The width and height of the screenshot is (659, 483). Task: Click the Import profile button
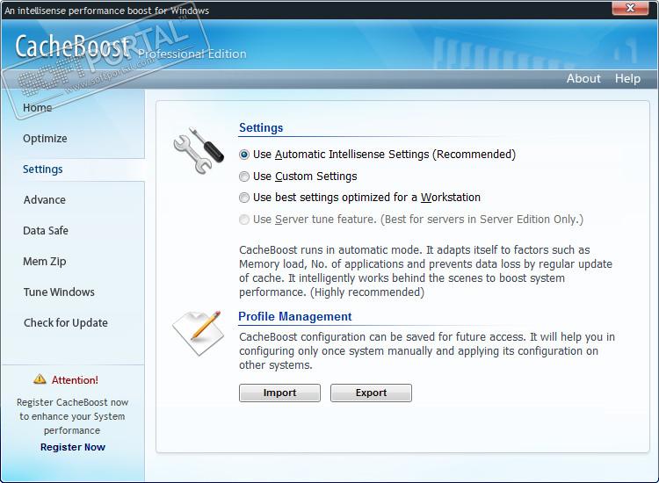click(x=279, y=393)
